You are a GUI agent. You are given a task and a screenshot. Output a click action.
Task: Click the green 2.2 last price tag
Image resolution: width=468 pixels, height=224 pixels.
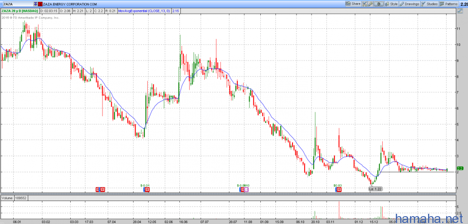(x=460, y=168)
